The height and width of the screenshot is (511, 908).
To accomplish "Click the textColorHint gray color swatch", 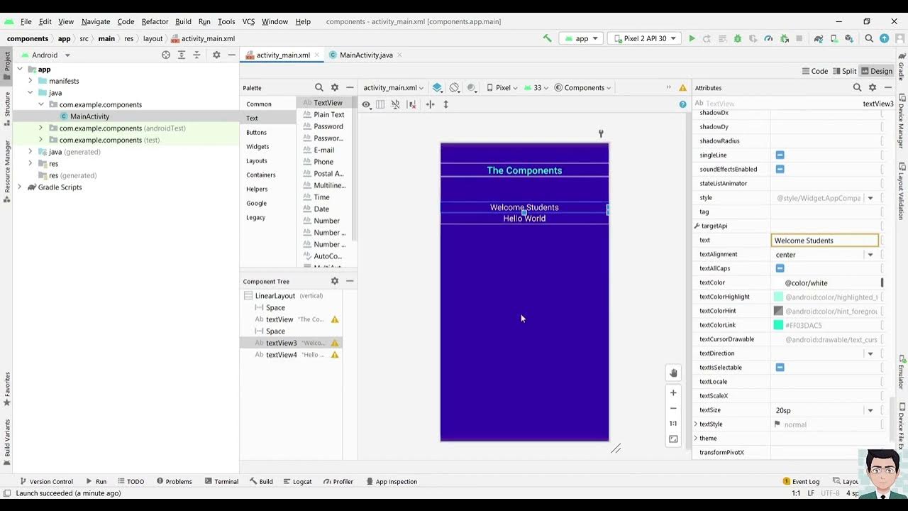I will (778, 311).
